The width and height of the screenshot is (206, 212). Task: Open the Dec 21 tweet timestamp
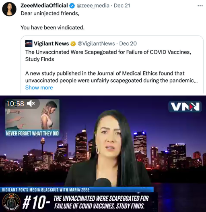pyautogui.click(x=122, y=6)
